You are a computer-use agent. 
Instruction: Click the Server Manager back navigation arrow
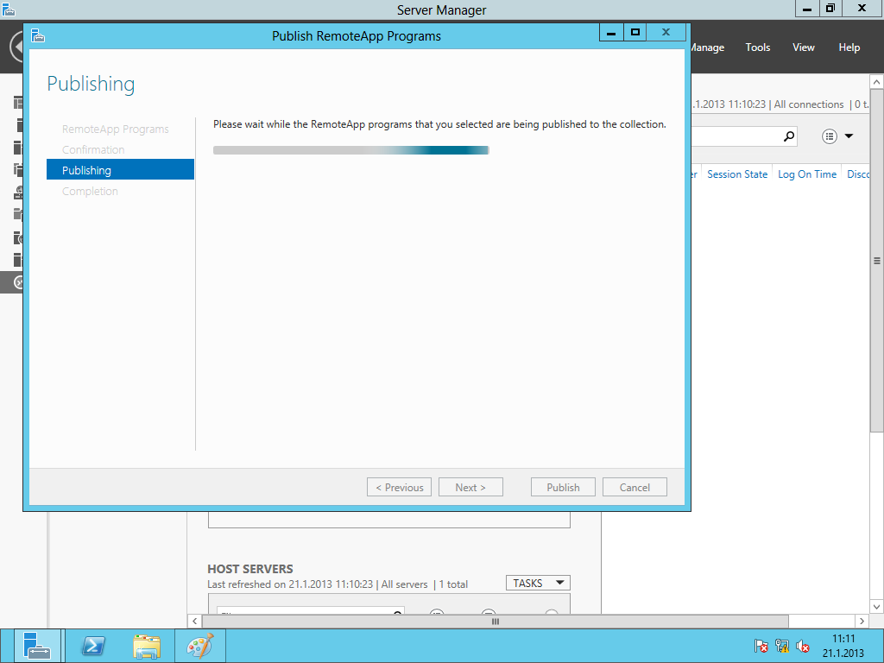(x=16, y=47)
